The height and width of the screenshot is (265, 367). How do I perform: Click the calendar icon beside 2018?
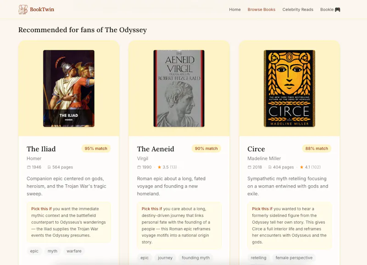pos(250,167)
